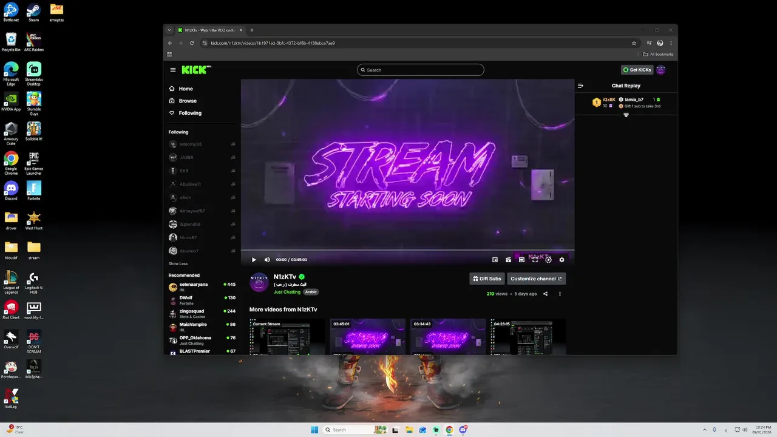Screen dimensions: 777x437
Task: Open the Chrome three-dot menu
Action: (x=671, y=43)
